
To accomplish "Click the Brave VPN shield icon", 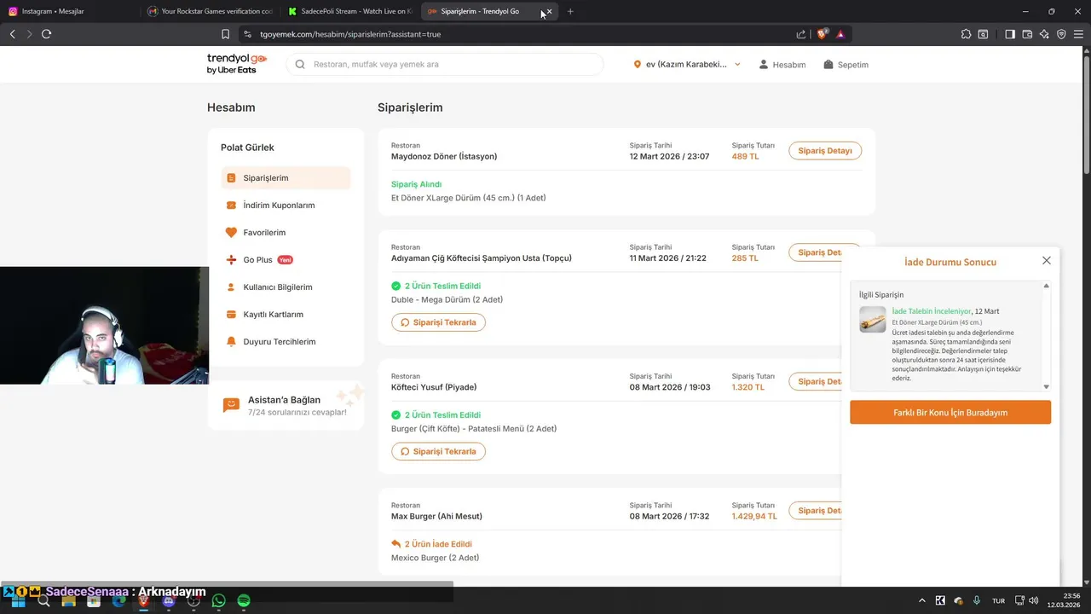I will point(1061,34).
